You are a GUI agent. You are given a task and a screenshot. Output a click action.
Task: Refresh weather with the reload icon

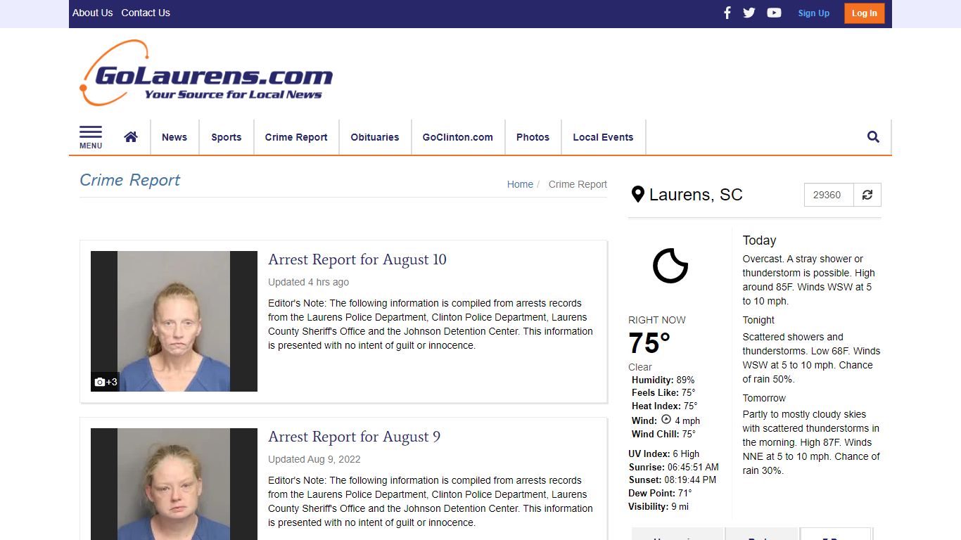click(x=867, y=195)
